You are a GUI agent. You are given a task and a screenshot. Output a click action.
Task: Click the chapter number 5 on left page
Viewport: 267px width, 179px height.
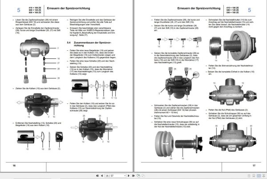click(x=19, y=10)
